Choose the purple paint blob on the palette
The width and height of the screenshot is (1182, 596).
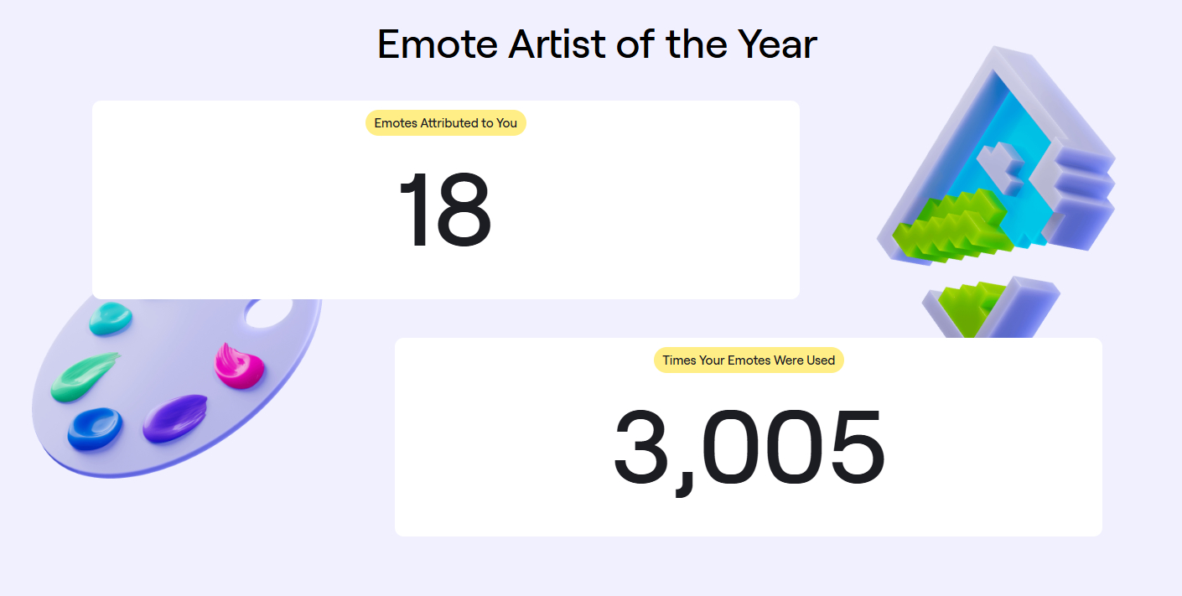174,417
